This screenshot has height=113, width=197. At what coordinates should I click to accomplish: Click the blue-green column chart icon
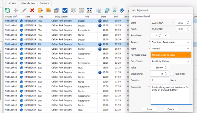(107, 10)
